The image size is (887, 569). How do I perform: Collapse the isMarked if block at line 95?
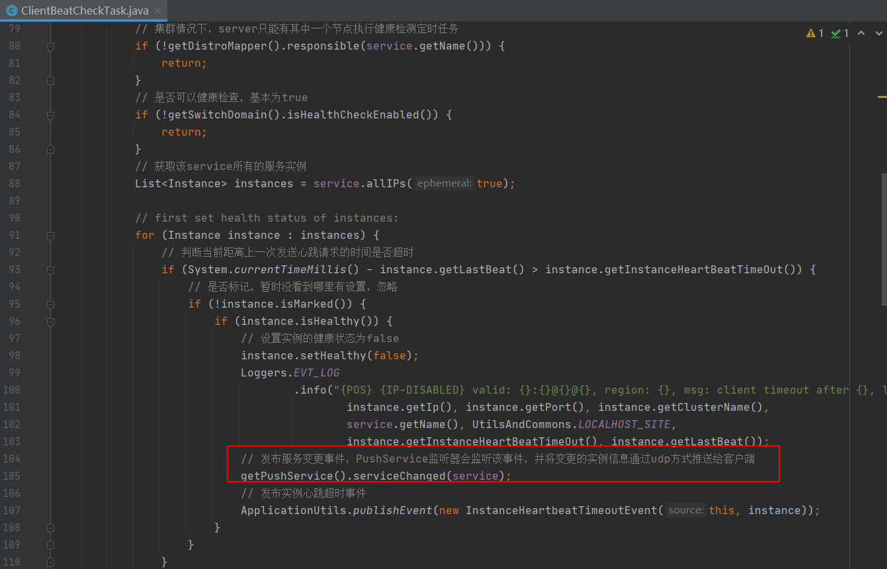click(x=51, y=304)
